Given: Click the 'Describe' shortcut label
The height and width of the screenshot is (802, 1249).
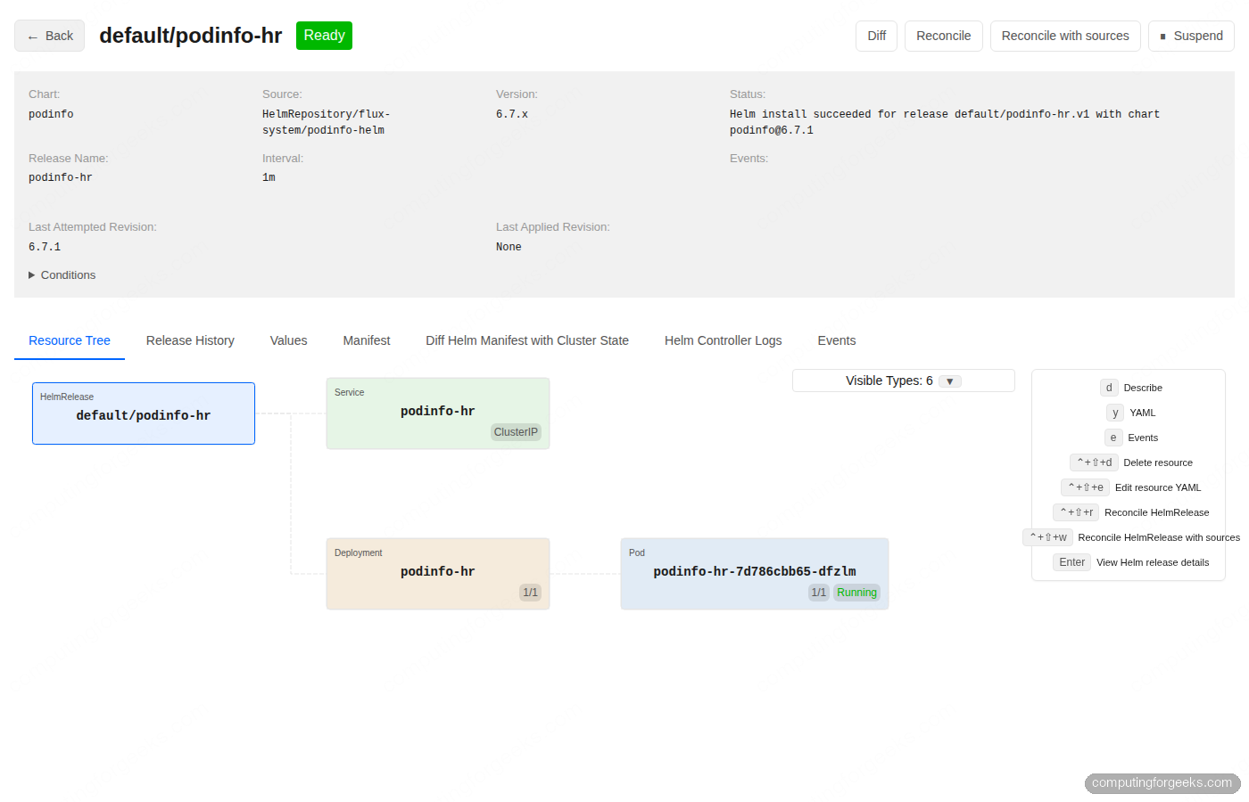Looking at the screenshot, I should [1143, 388].
